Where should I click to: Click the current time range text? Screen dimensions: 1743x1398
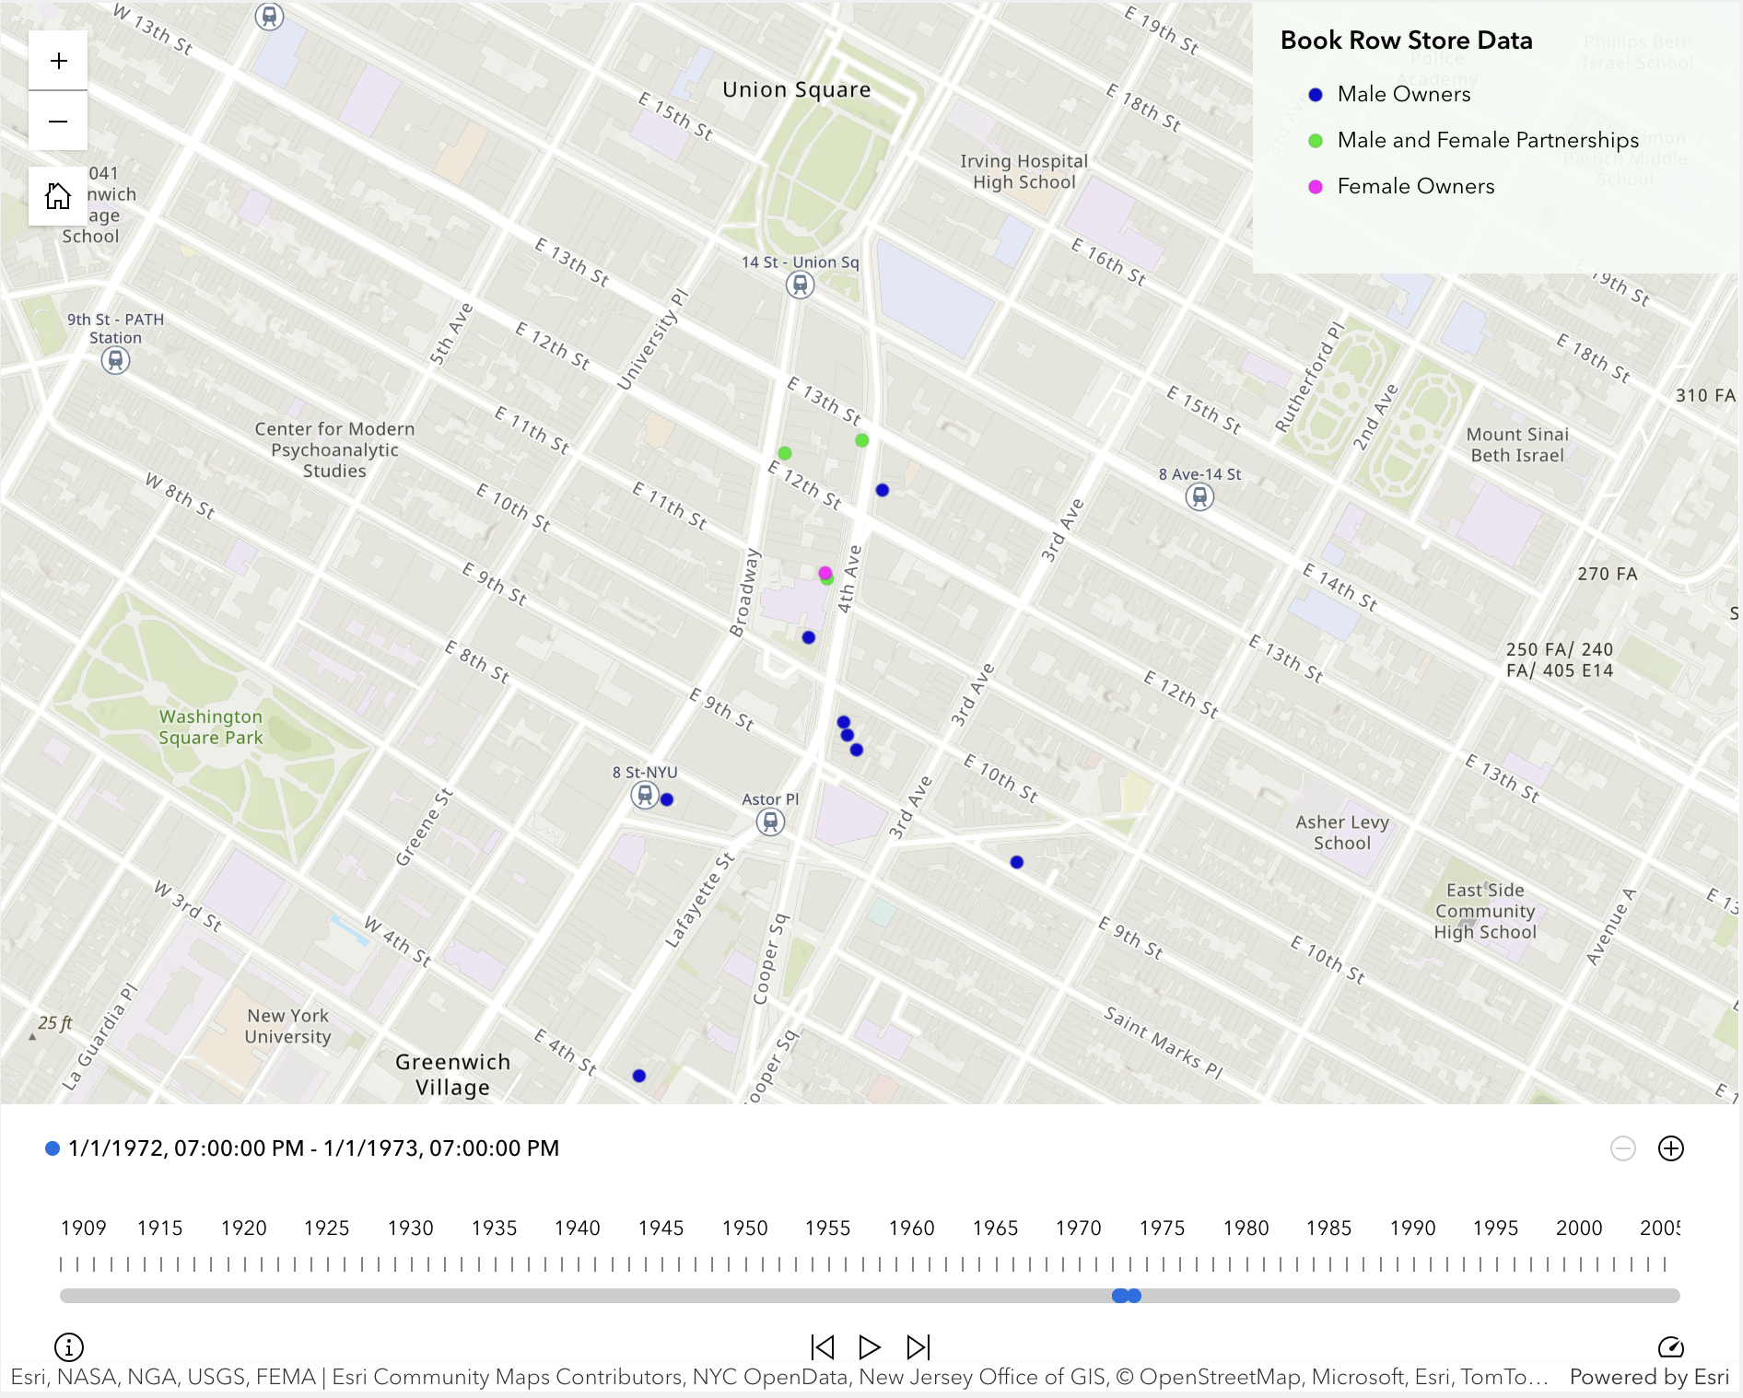(x=313, y=1148)
